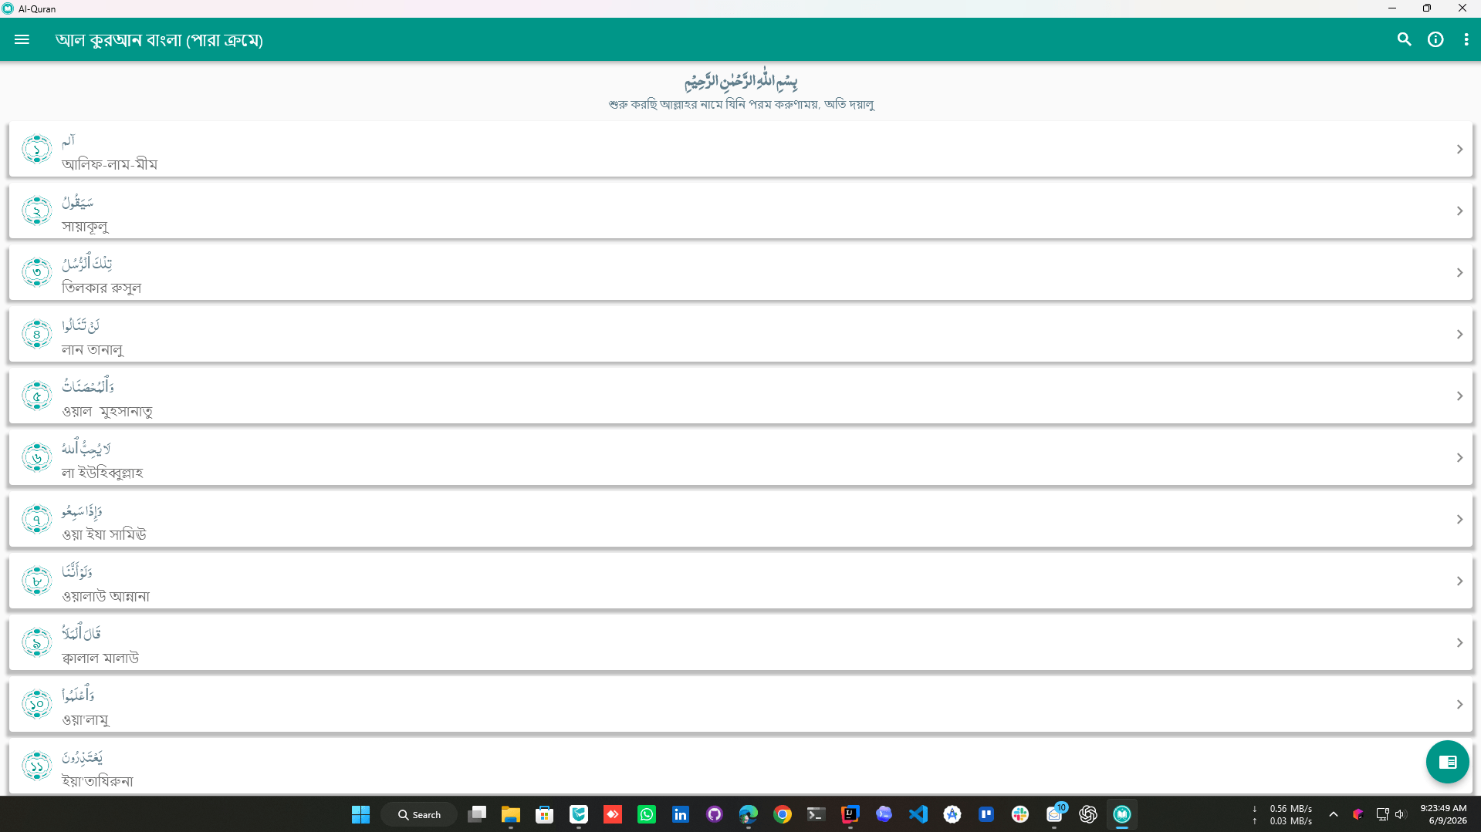Image resolution: width=1481 pixels, height=832 pixels.
Task: Click the floating reading mode button
Action: point(1447,762)
